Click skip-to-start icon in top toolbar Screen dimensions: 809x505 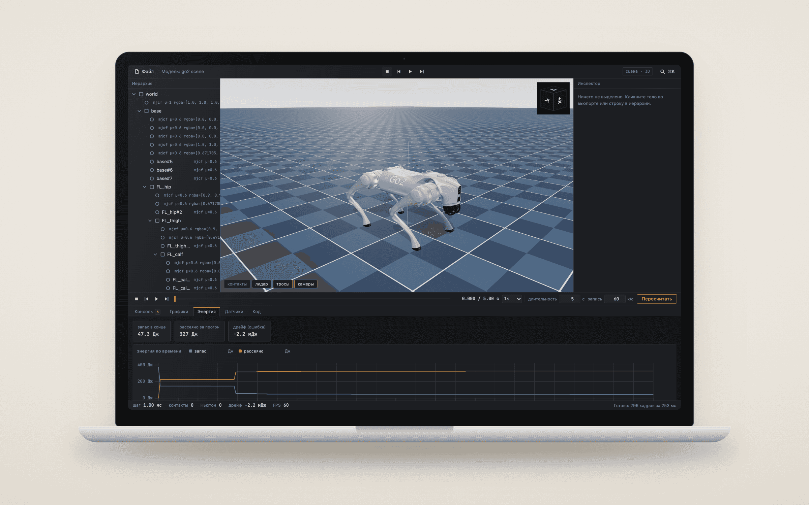click(x=398, y=71)
